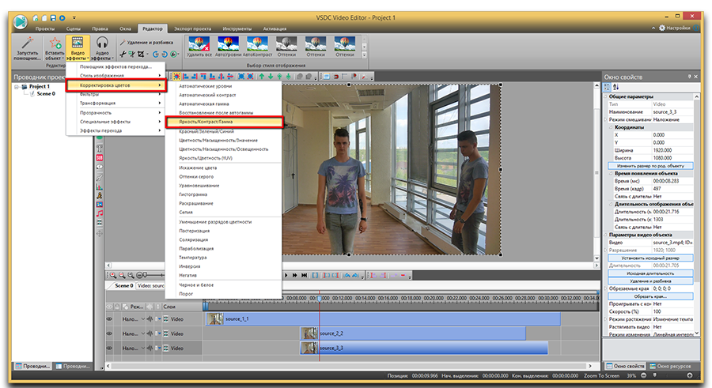Select the source_2_2 clip on the timeline
This screenshot has width=712, height=388.
pyautogui.click(x=413, y=333)
